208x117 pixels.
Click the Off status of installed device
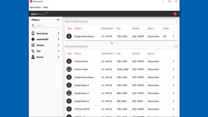click(165, 36)
